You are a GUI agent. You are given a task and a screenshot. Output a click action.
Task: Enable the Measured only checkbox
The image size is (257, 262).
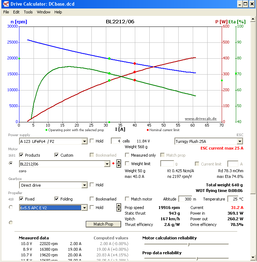pyautogui.click(x=127, y=155)
